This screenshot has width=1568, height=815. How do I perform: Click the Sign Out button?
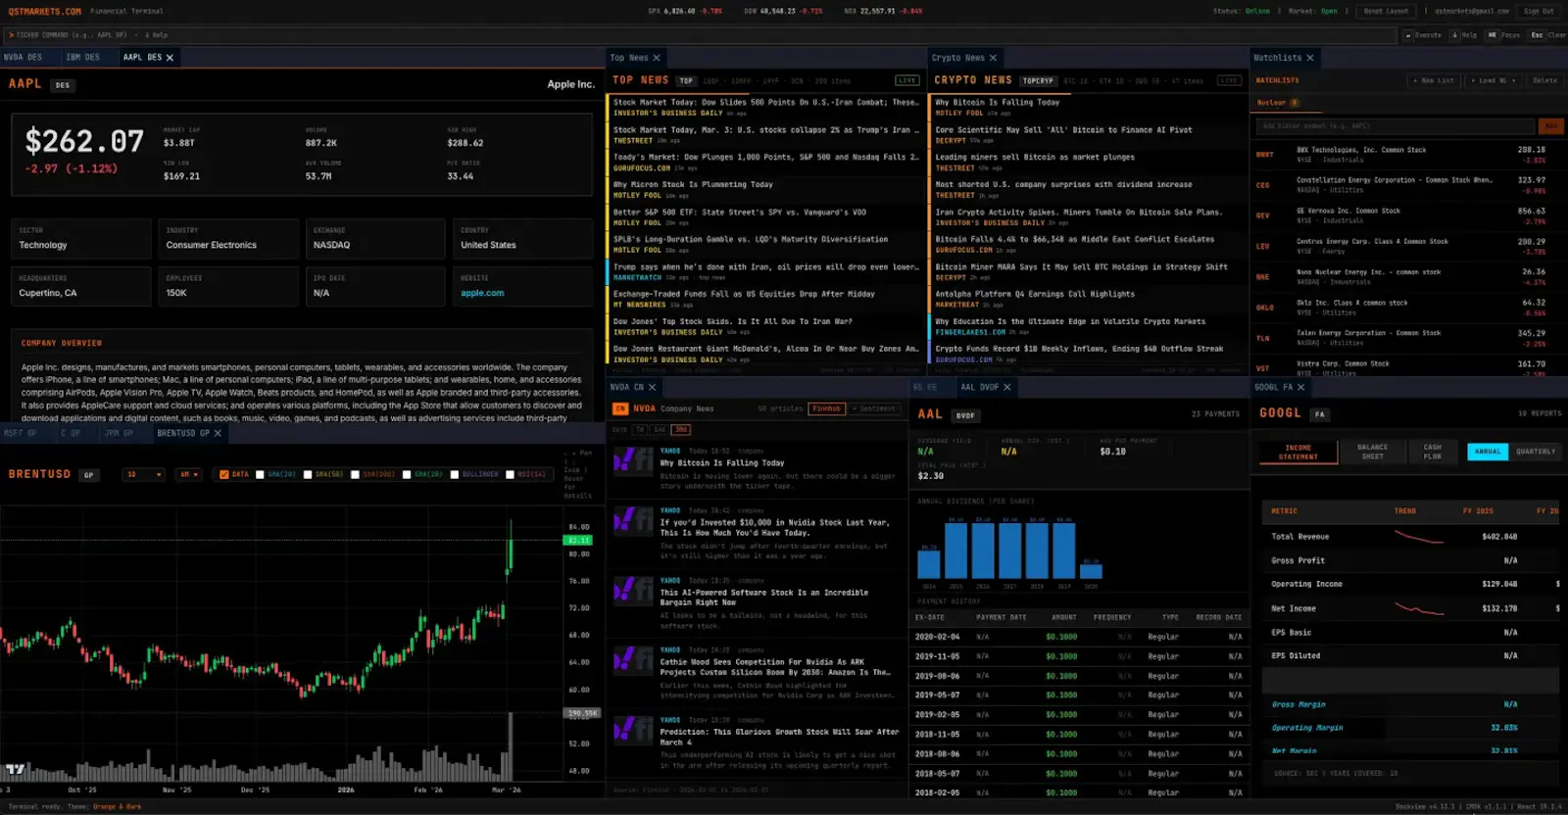click(x=1539, y=12)
